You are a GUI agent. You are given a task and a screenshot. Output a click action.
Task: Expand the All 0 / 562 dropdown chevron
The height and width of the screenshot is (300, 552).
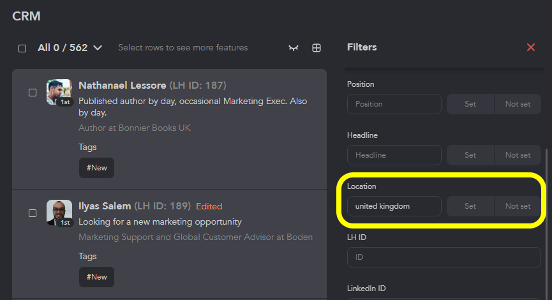point(98,48)
